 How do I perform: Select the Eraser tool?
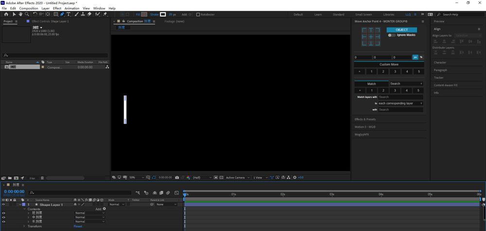point(89,15)
